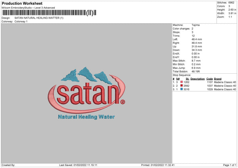
Task: Click stitch count '2682' in stop sequence
Action: point(186,86)
